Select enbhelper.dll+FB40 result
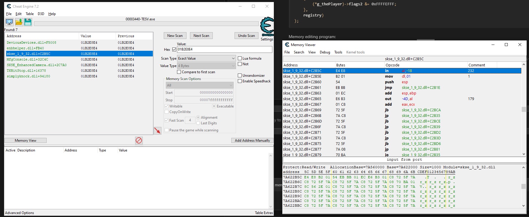This screenshot has width=529, height=217. (79, 48)
